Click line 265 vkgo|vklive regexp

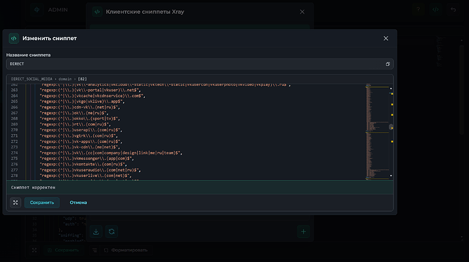(82, 101)
